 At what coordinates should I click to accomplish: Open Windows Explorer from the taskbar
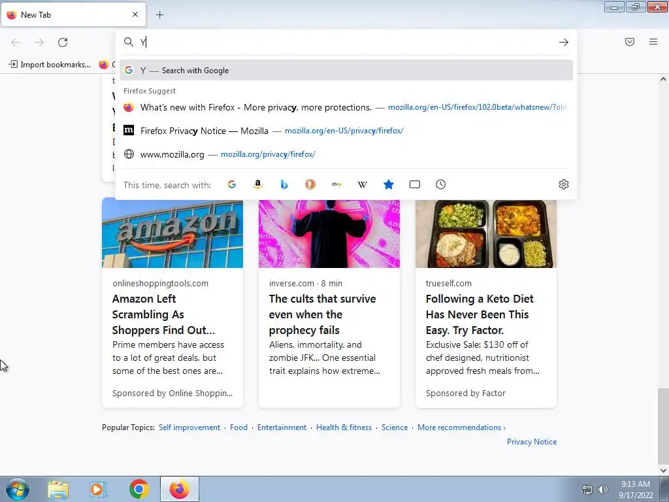click(57, 490)
